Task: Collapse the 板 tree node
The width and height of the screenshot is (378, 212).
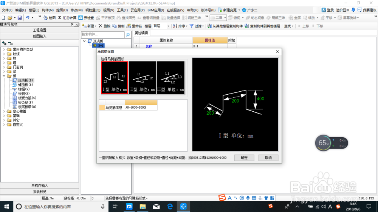Action: click(x=4, y=76)
